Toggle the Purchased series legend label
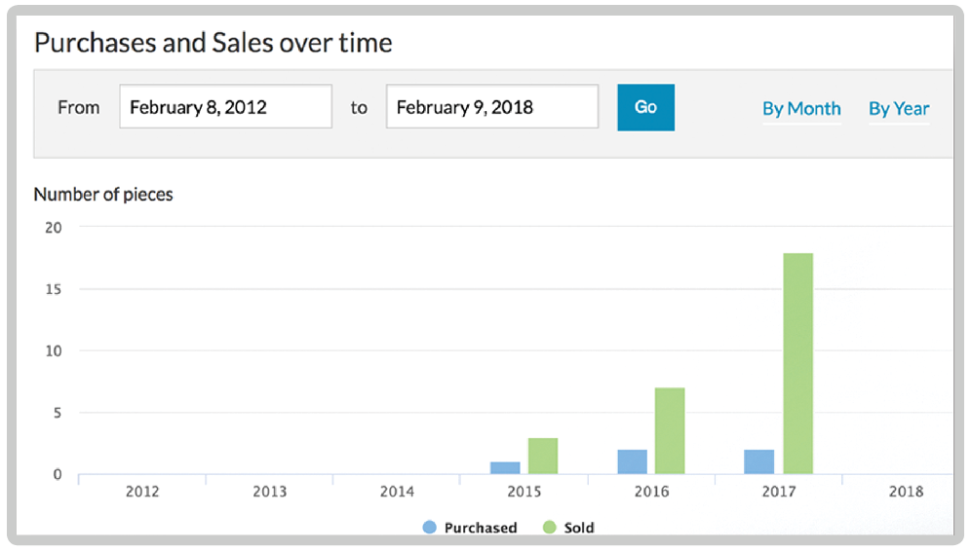The width and height of the screenshot is (971, 551). [x=480, y=528]
